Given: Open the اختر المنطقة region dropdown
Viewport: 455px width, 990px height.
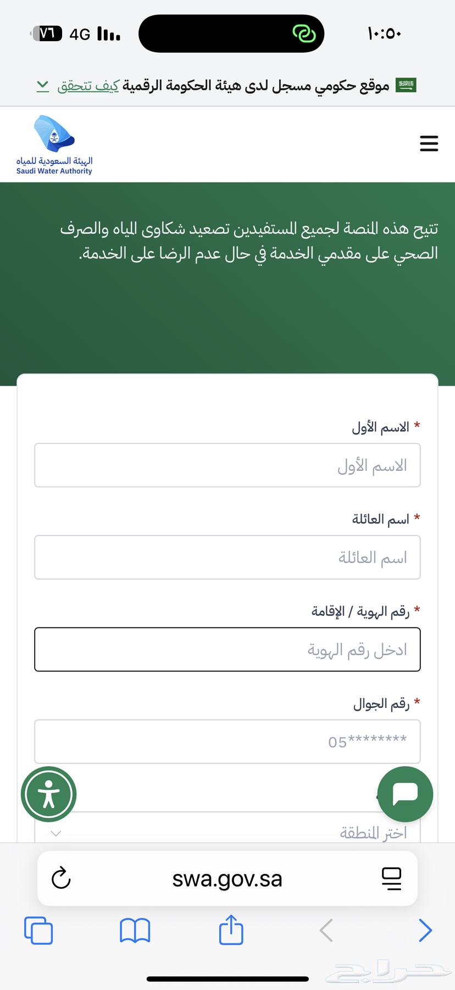Looking at the screenshot, I should coord(227,832).
